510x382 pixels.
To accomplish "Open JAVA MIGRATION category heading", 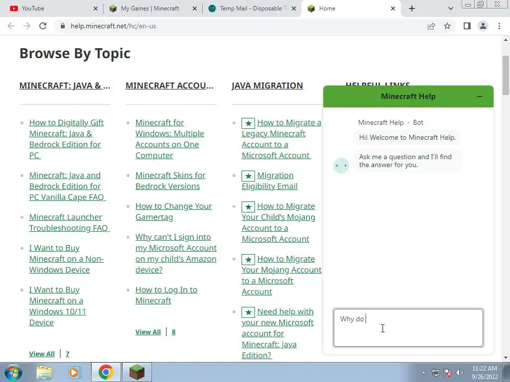I will coord(267,86).
